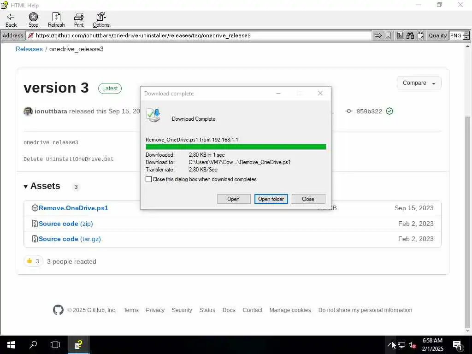Click the clipboard copy icon
The width and height of the screenshot is (472, 354).
tap(420, 35)
